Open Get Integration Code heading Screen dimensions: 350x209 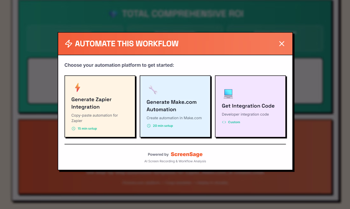coord(248,106)
